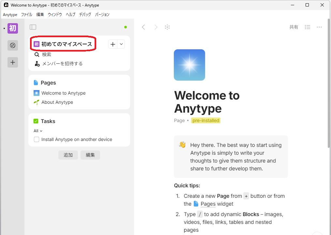This screenshot has width=331, height=235.
Task: Click the Anytype app icon in title bar
Action: pyautogui.click(x=6, y=5)
